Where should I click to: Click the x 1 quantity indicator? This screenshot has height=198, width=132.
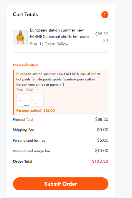click(106, 40)
